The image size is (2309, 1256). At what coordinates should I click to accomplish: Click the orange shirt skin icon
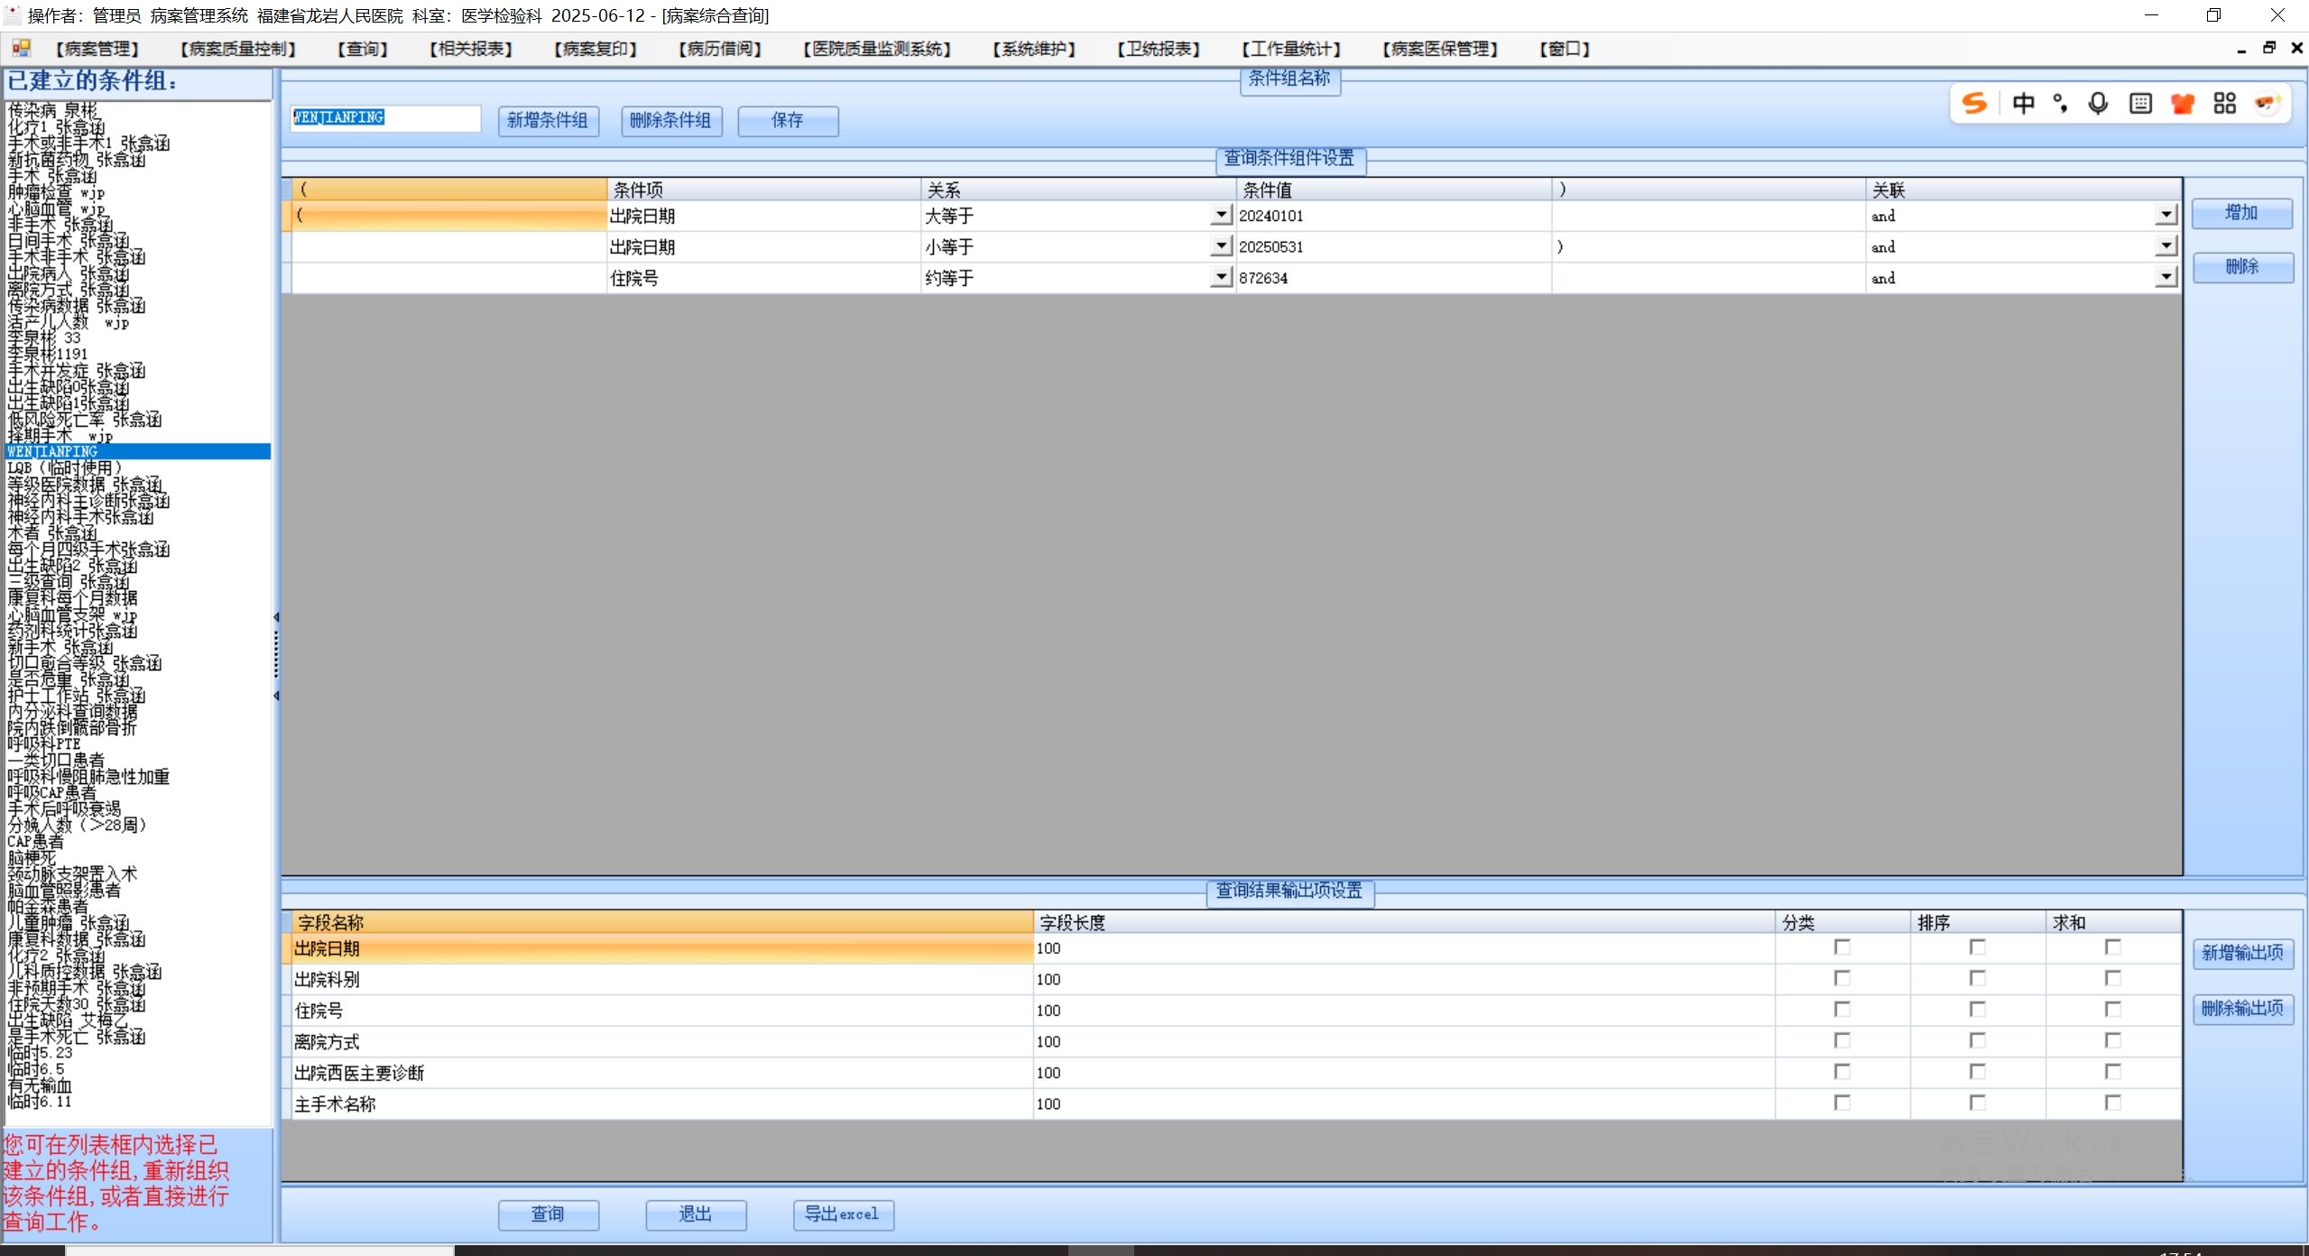pyautogui.click(x=2182, y=104)
